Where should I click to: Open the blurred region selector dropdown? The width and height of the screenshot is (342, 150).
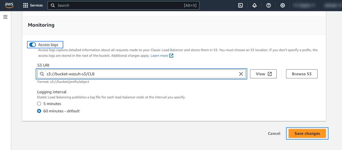pyautogui.click(x=305, y=5)
